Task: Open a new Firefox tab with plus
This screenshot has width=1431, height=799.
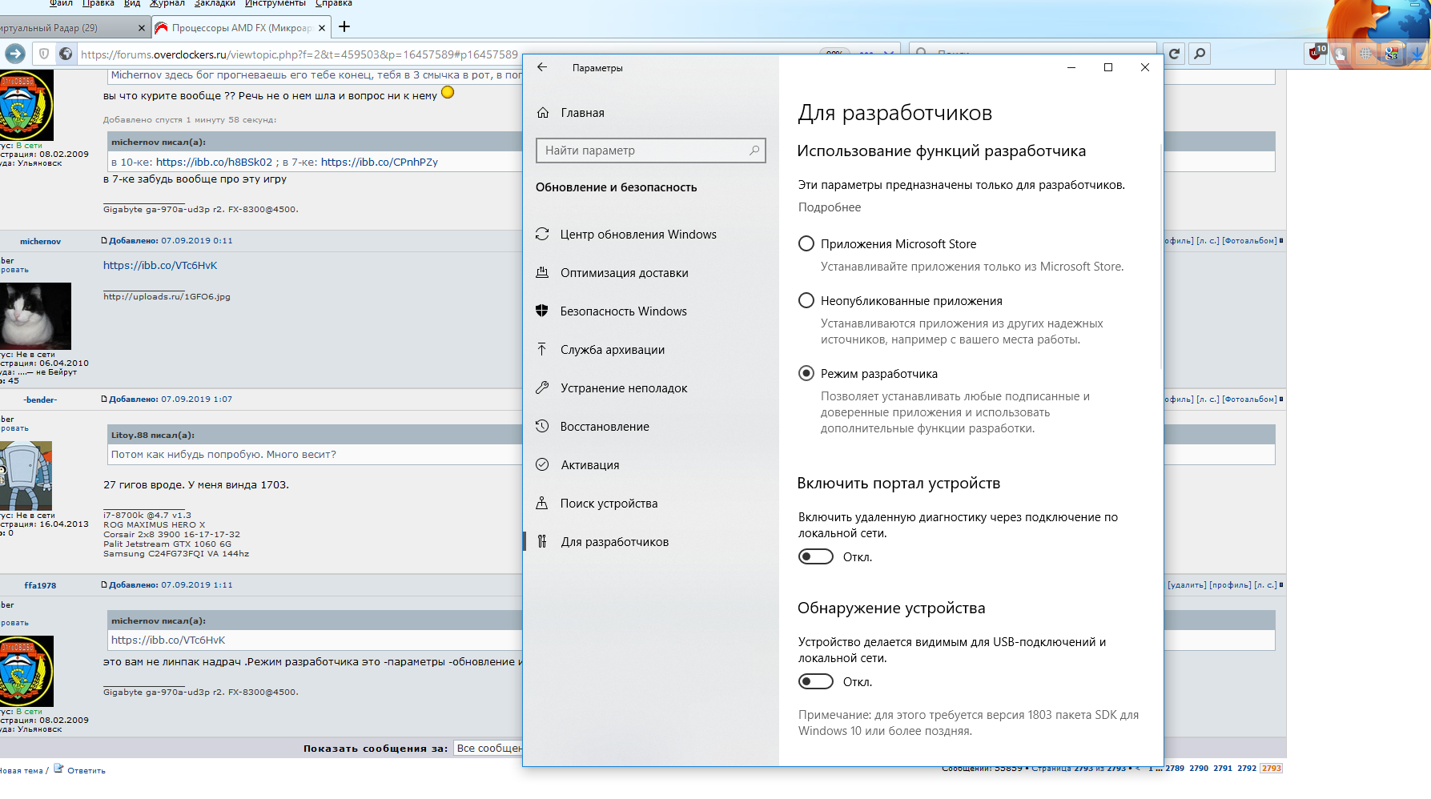Action: click(344, 27)
